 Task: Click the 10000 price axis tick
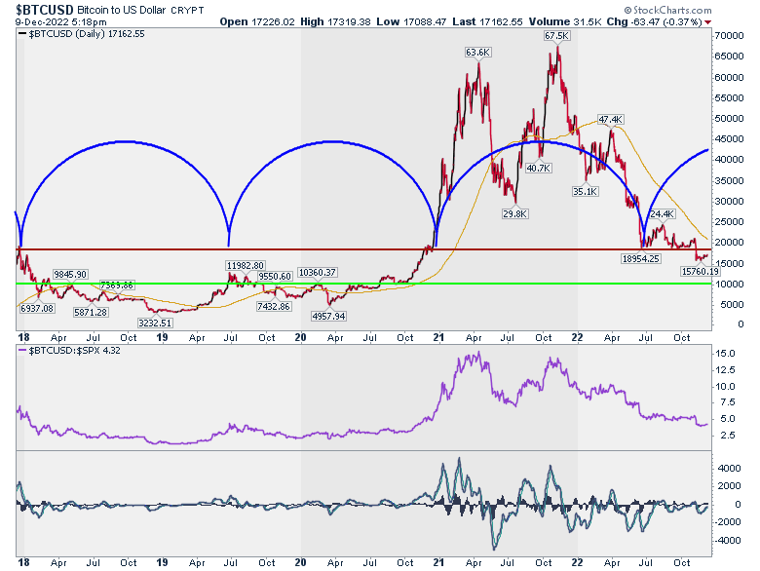tap(729, 285)
